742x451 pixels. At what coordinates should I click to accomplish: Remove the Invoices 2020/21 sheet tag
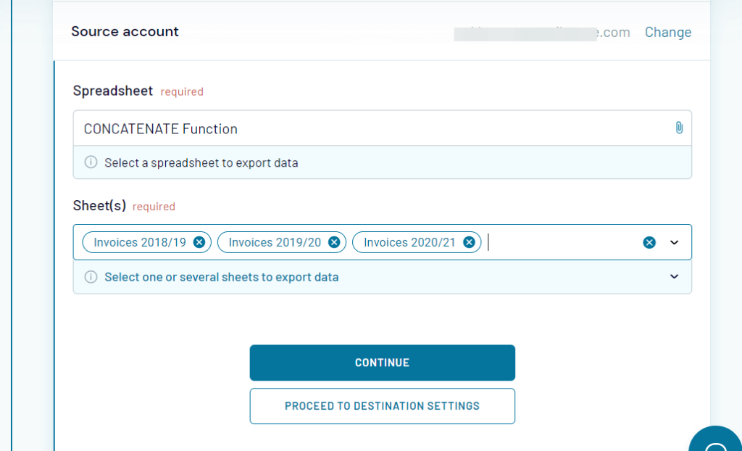(469, 242)
